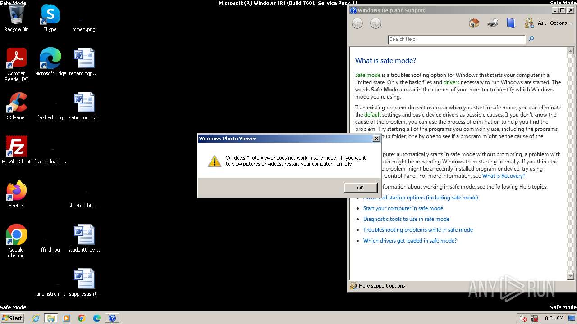Click the 8:21 AM clock in tray
This screenshot has height=324, width=577.
pyautogui.click(x=554, y=318)
